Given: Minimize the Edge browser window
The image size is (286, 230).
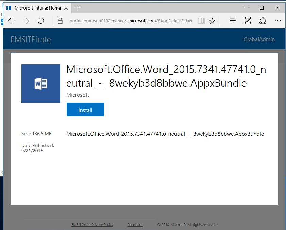Looking at the screenshot, I should coord(246,8).
